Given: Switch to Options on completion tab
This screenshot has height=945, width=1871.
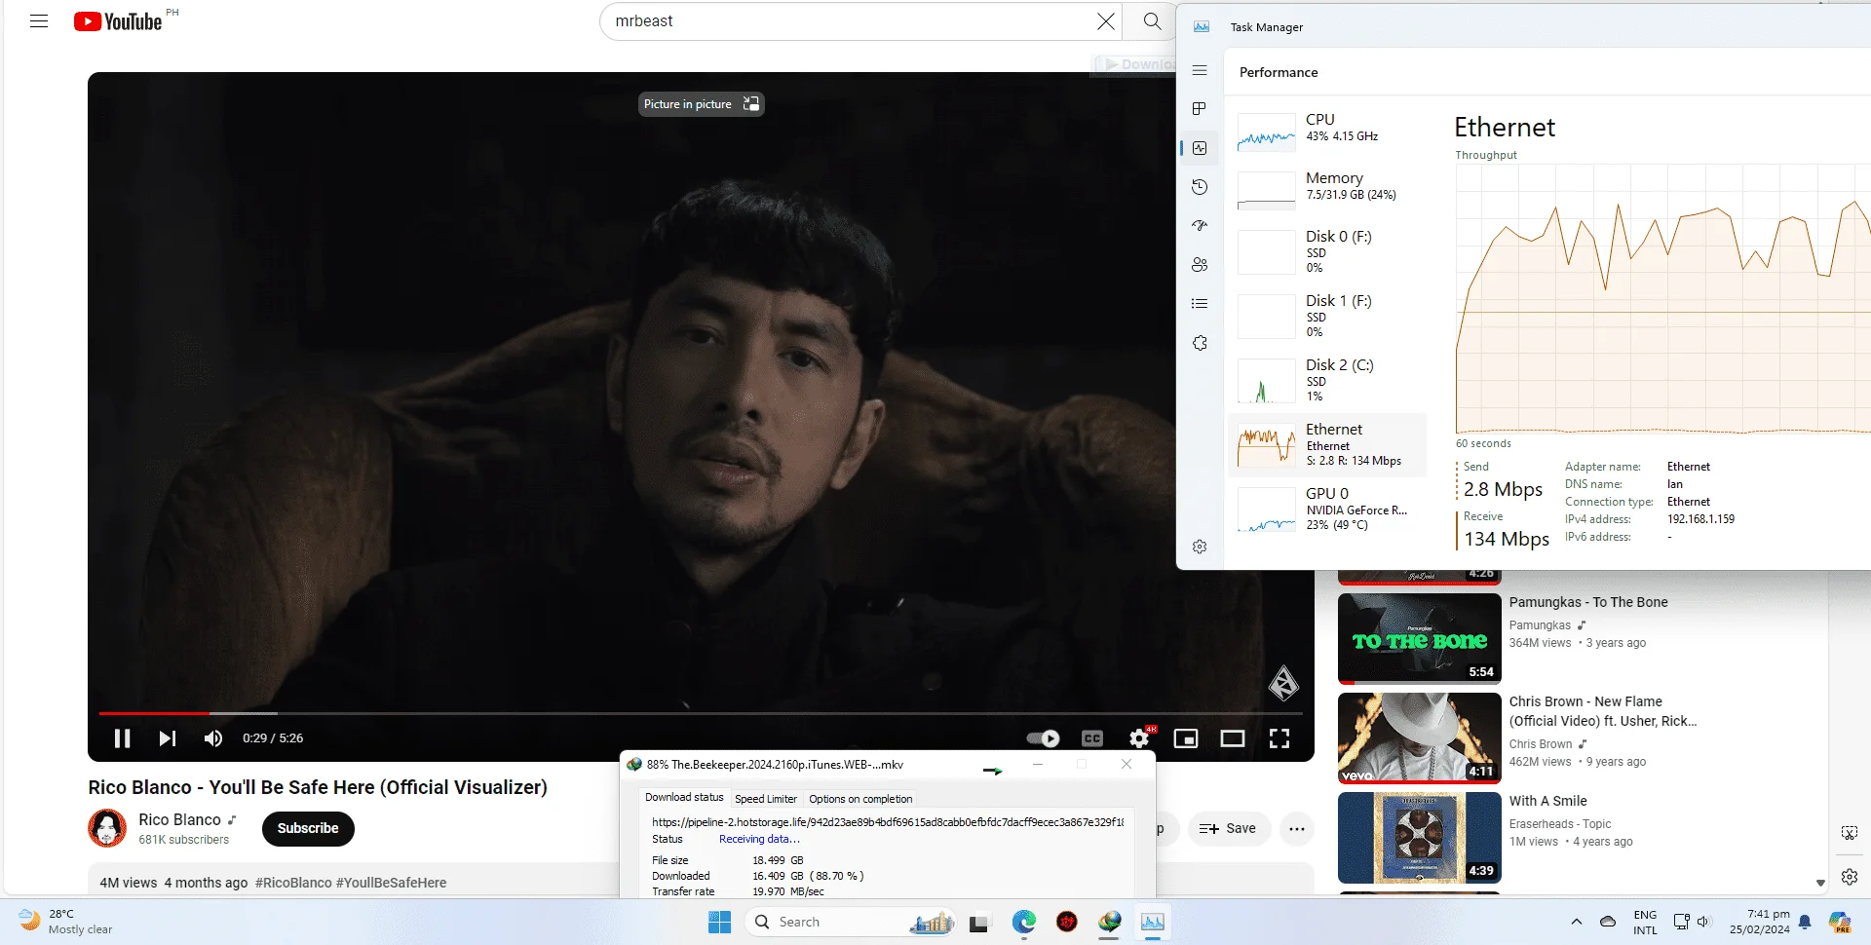Looking at the screenshot, I should (x=860, y=799).
